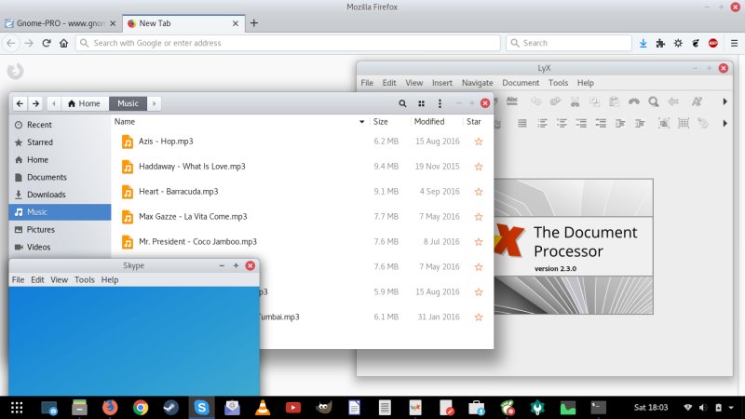Expand the top LyX toolbar overflow arrow
Image resolution: width=745 pixels, height=419 pixels.
pos(725,101)
